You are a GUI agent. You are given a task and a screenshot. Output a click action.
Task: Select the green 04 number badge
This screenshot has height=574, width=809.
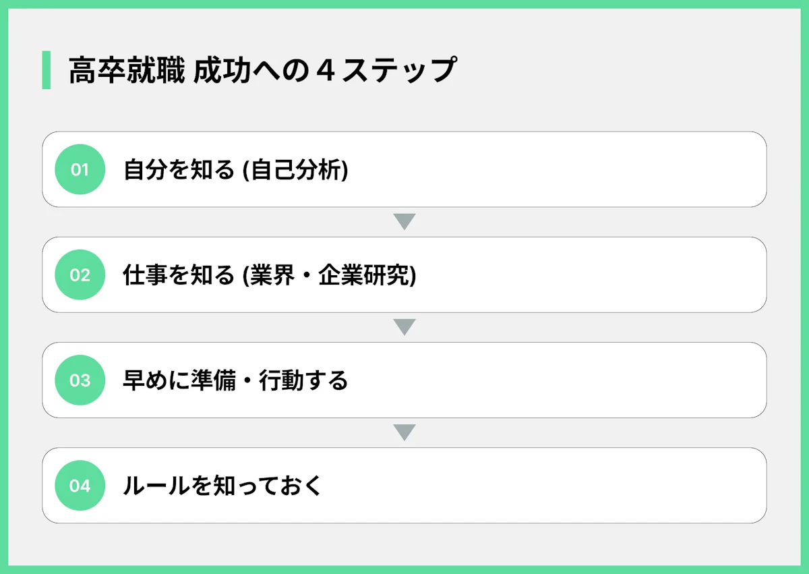(80, 485)
